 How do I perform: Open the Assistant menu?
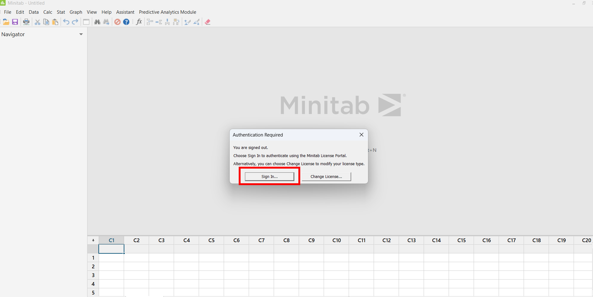click(125, 12)
